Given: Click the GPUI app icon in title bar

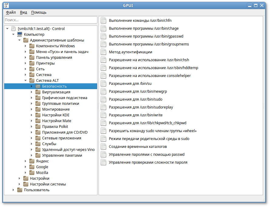Looking at the screenshot, I should point(6,5).
